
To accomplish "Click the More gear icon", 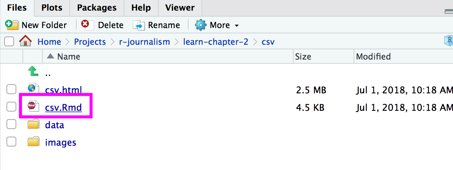I will click(200, 25).
